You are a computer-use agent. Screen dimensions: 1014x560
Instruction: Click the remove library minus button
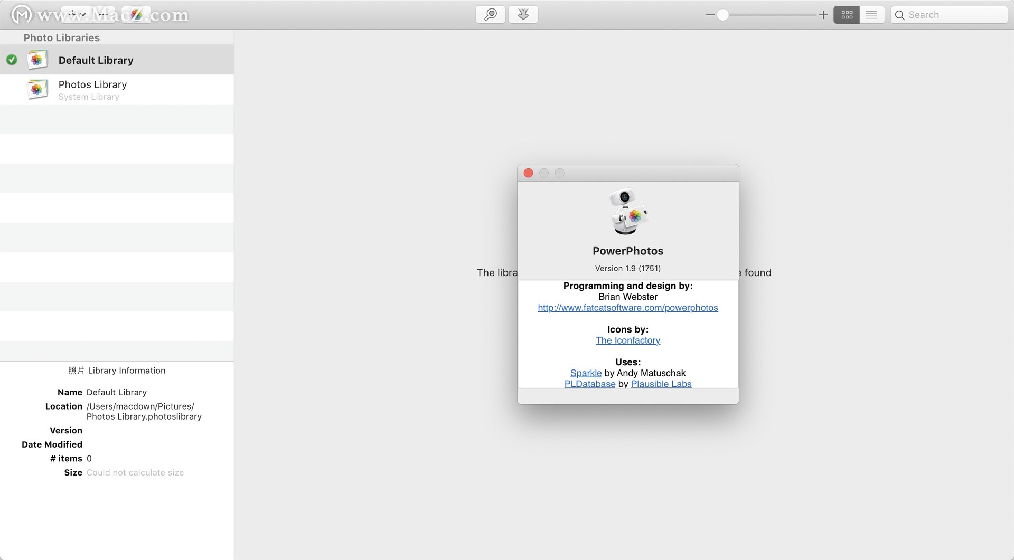[x=104, y=15]
